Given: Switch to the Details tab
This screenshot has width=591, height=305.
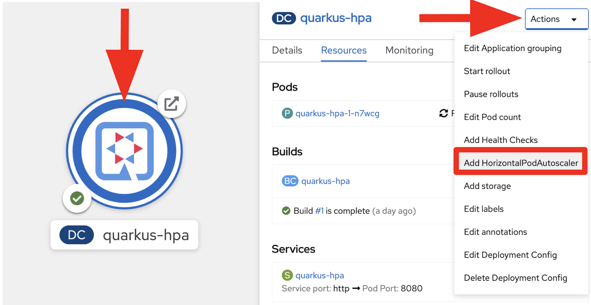Looking at the screenshot, I should click(x=287, y=50).
